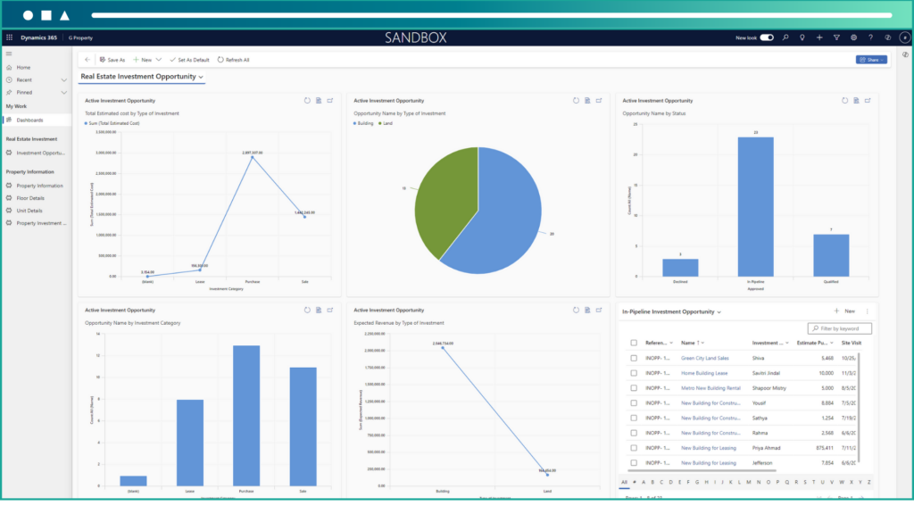Click the Share button
Screen dimensions: 914x514
pyautogui.click(x=870, y=60)
